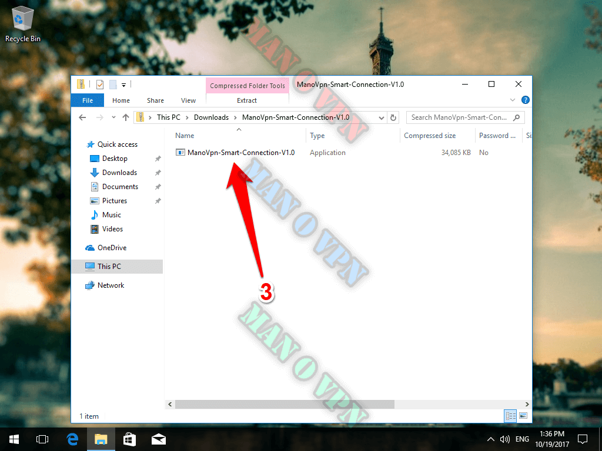Show hidden system tray icons
Screen dimensions: 602x451
(x=491, y=439)
